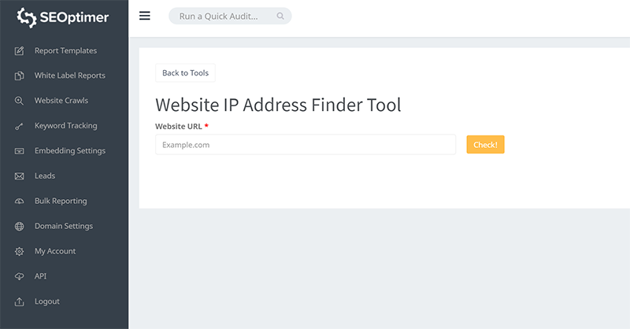Click the Bulk Reporting cloud icon
630x329 pixels.
[20, 201]
